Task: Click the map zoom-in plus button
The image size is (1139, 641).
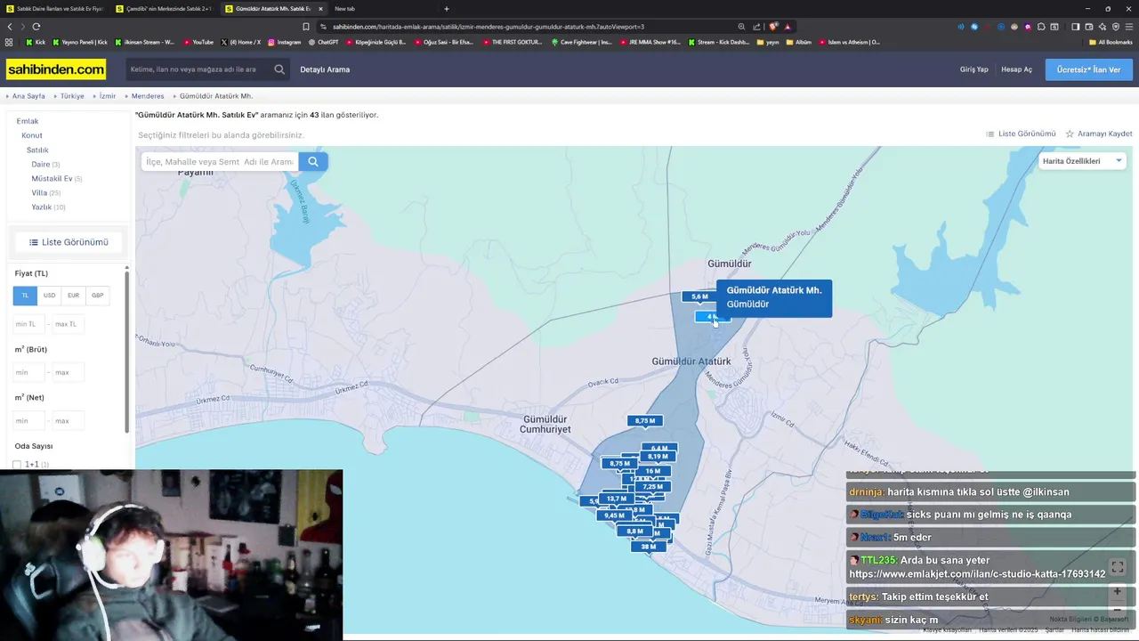Action: [1118, 591]
